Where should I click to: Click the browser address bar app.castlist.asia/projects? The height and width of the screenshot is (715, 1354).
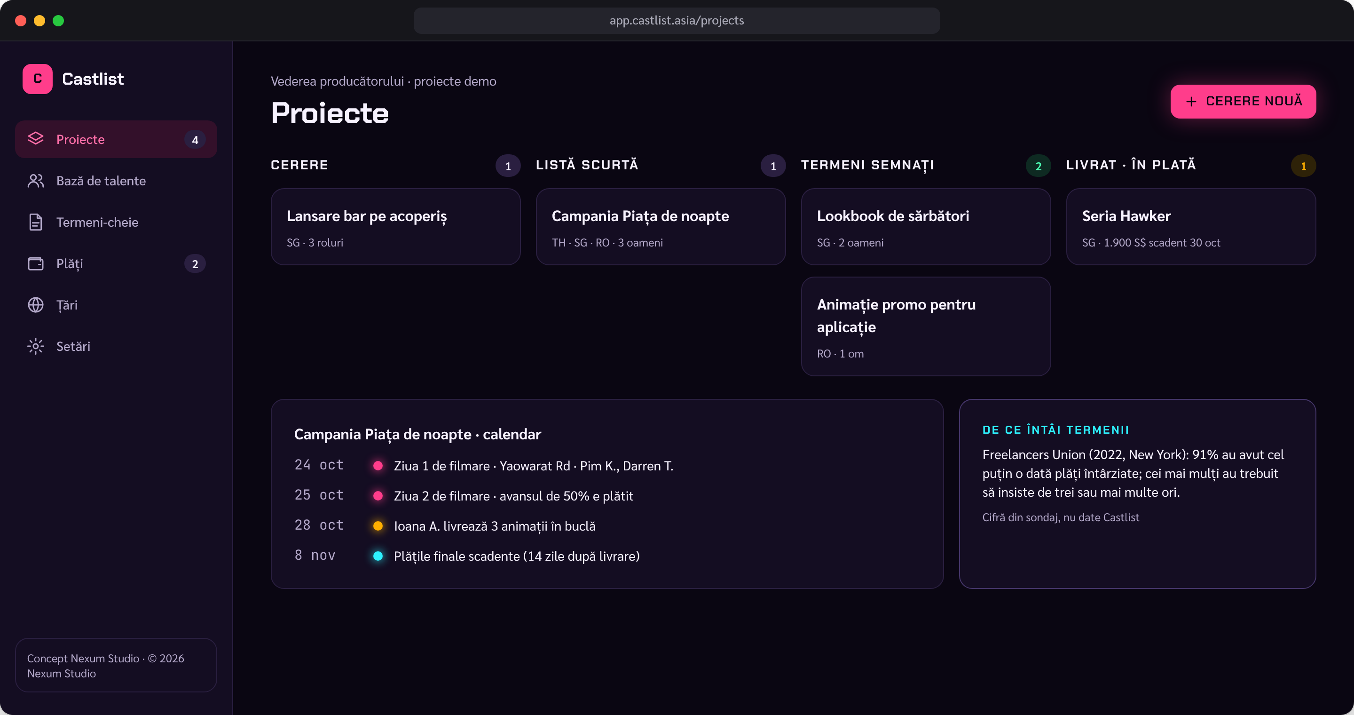click(x=677, y=21)
